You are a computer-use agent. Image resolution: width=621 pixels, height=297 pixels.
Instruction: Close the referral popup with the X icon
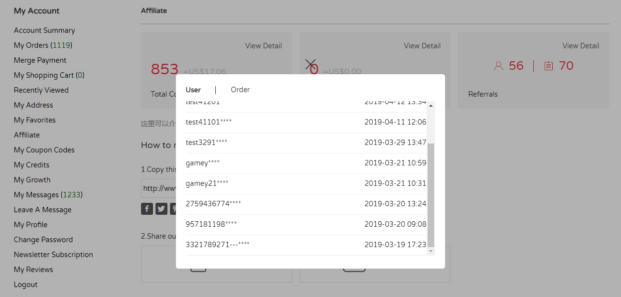[x=310, y=65]
